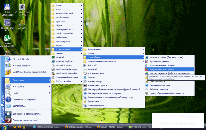Viewport: 206px width, 130px height.
Task: Click the Блокнот notepad icon
Action: (x=85, y=77)
